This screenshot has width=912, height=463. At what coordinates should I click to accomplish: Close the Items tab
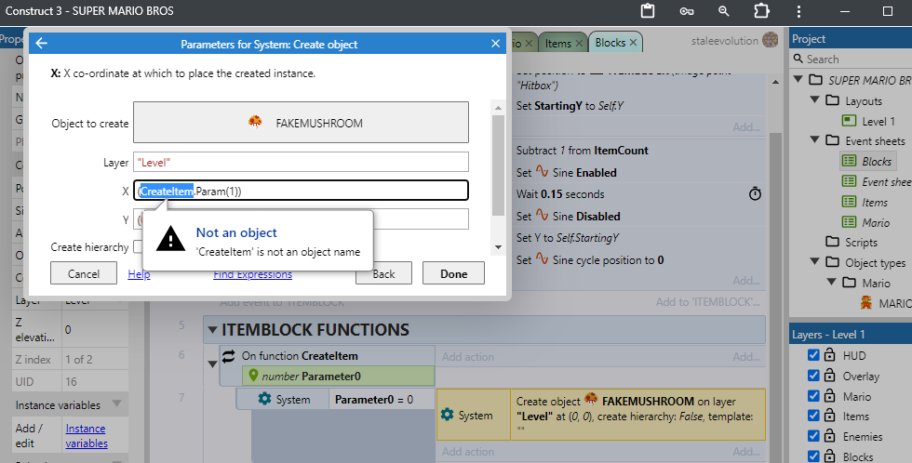pyautogui.click(x=579, y=44)
